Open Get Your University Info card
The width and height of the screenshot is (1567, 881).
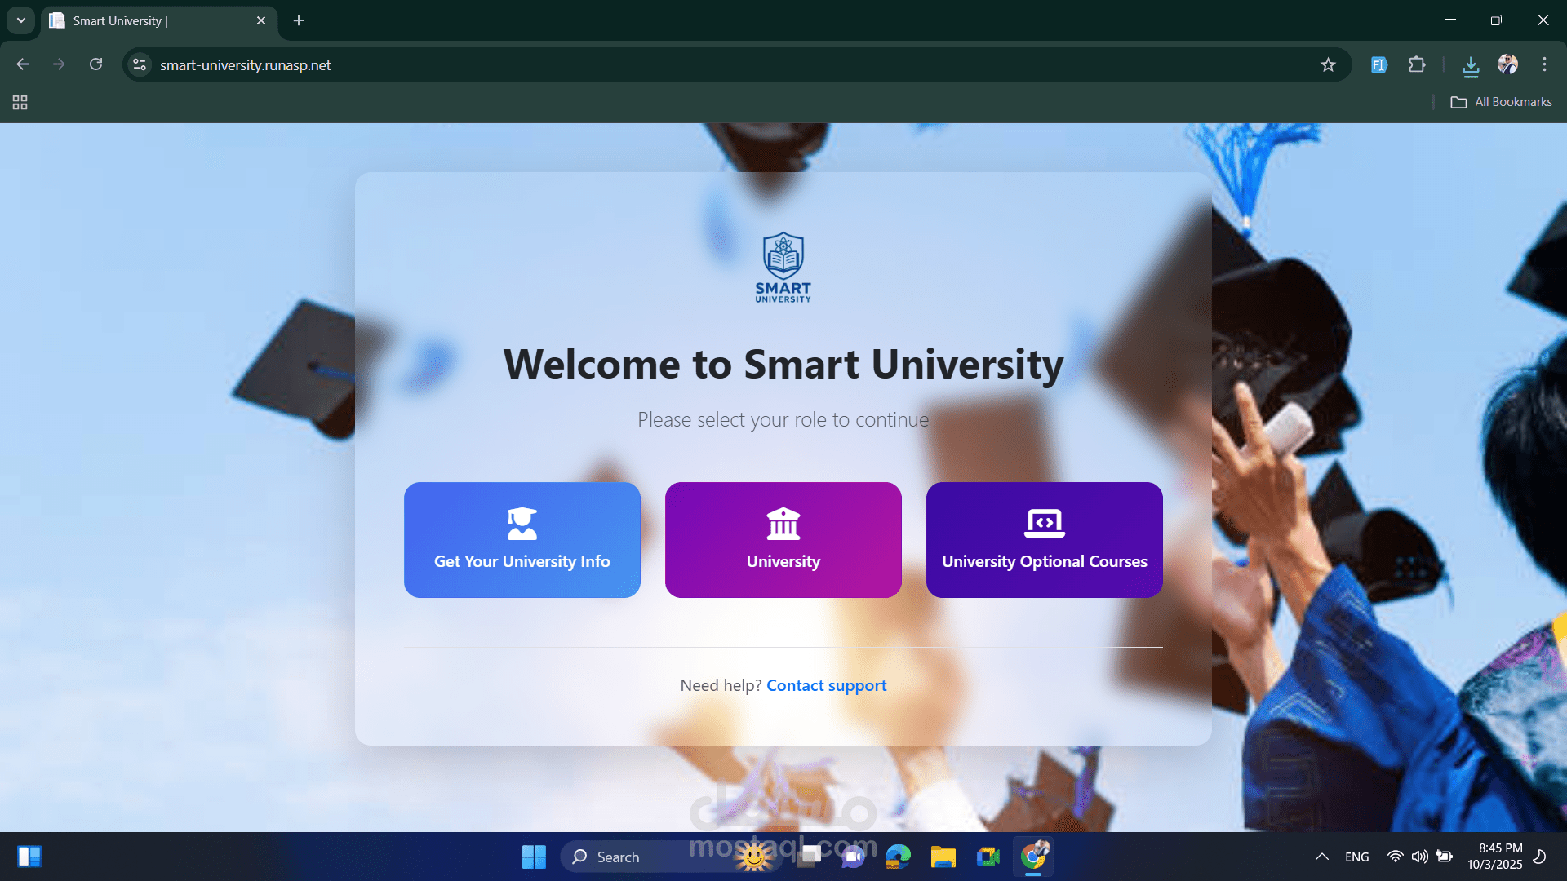[x=522, y=540]
